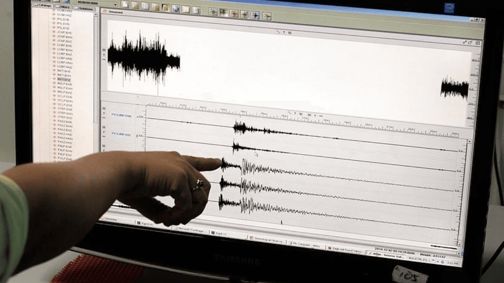Open the time combo box dropdown arrow
The image size is (504, 283).
click(115, 4)
